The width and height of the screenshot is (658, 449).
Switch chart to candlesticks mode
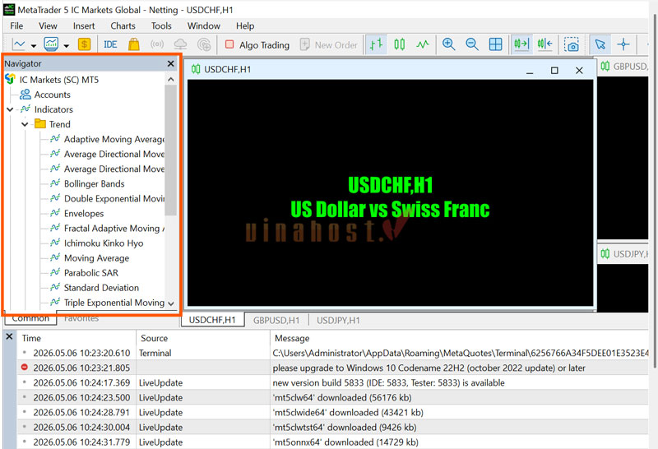tap(400, 44)
